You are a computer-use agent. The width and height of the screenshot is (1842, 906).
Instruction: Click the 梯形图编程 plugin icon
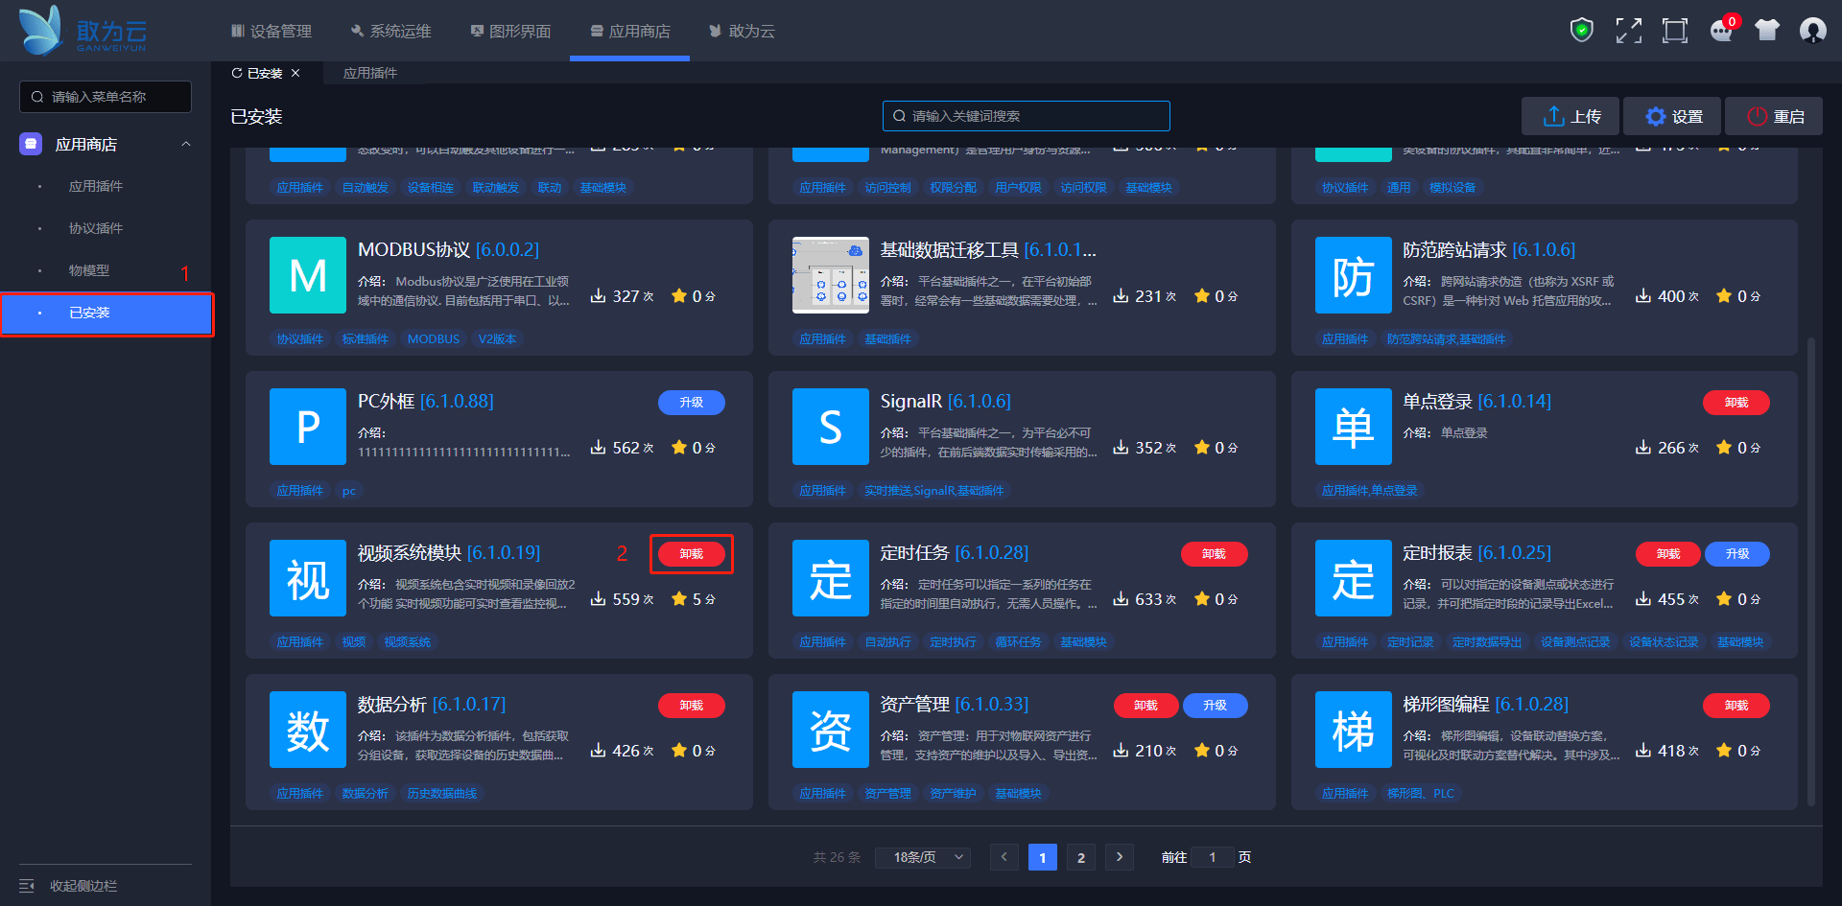(x=1353, y=730)
